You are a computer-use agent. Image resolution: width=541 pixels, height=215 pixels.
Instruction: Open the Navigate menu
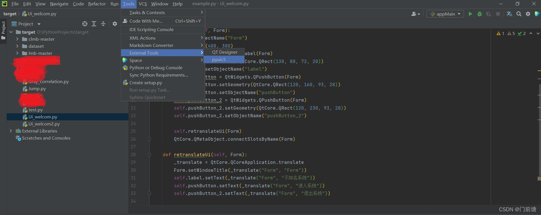point(59,4)
